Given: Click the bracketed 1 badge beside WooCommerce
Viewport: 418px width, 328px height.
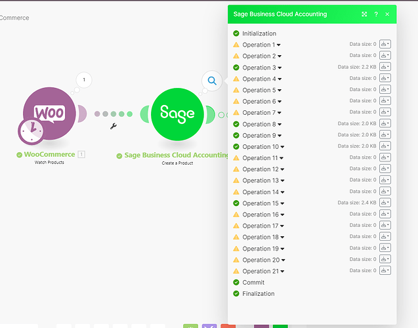Looking at the screenshot, I should 81,154.
